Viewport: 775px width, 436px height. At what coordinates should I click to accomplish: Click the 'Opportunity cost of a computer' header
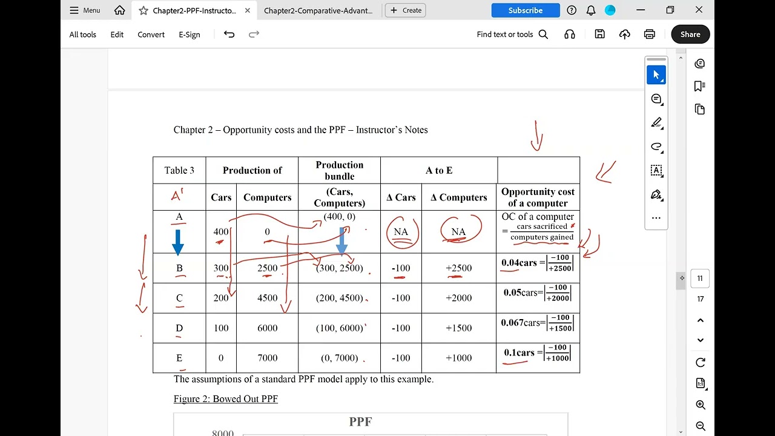click(538, 197)
